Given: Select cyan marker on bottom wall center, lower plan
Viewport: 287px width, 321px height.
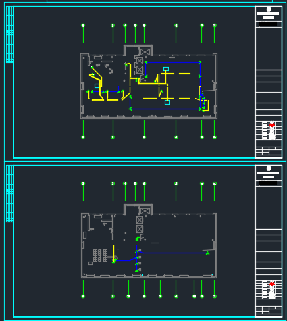Looking at the screenshot, I should click(142, 274).
